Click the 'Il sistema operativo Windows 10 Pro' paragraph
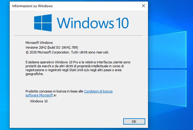 78,68
